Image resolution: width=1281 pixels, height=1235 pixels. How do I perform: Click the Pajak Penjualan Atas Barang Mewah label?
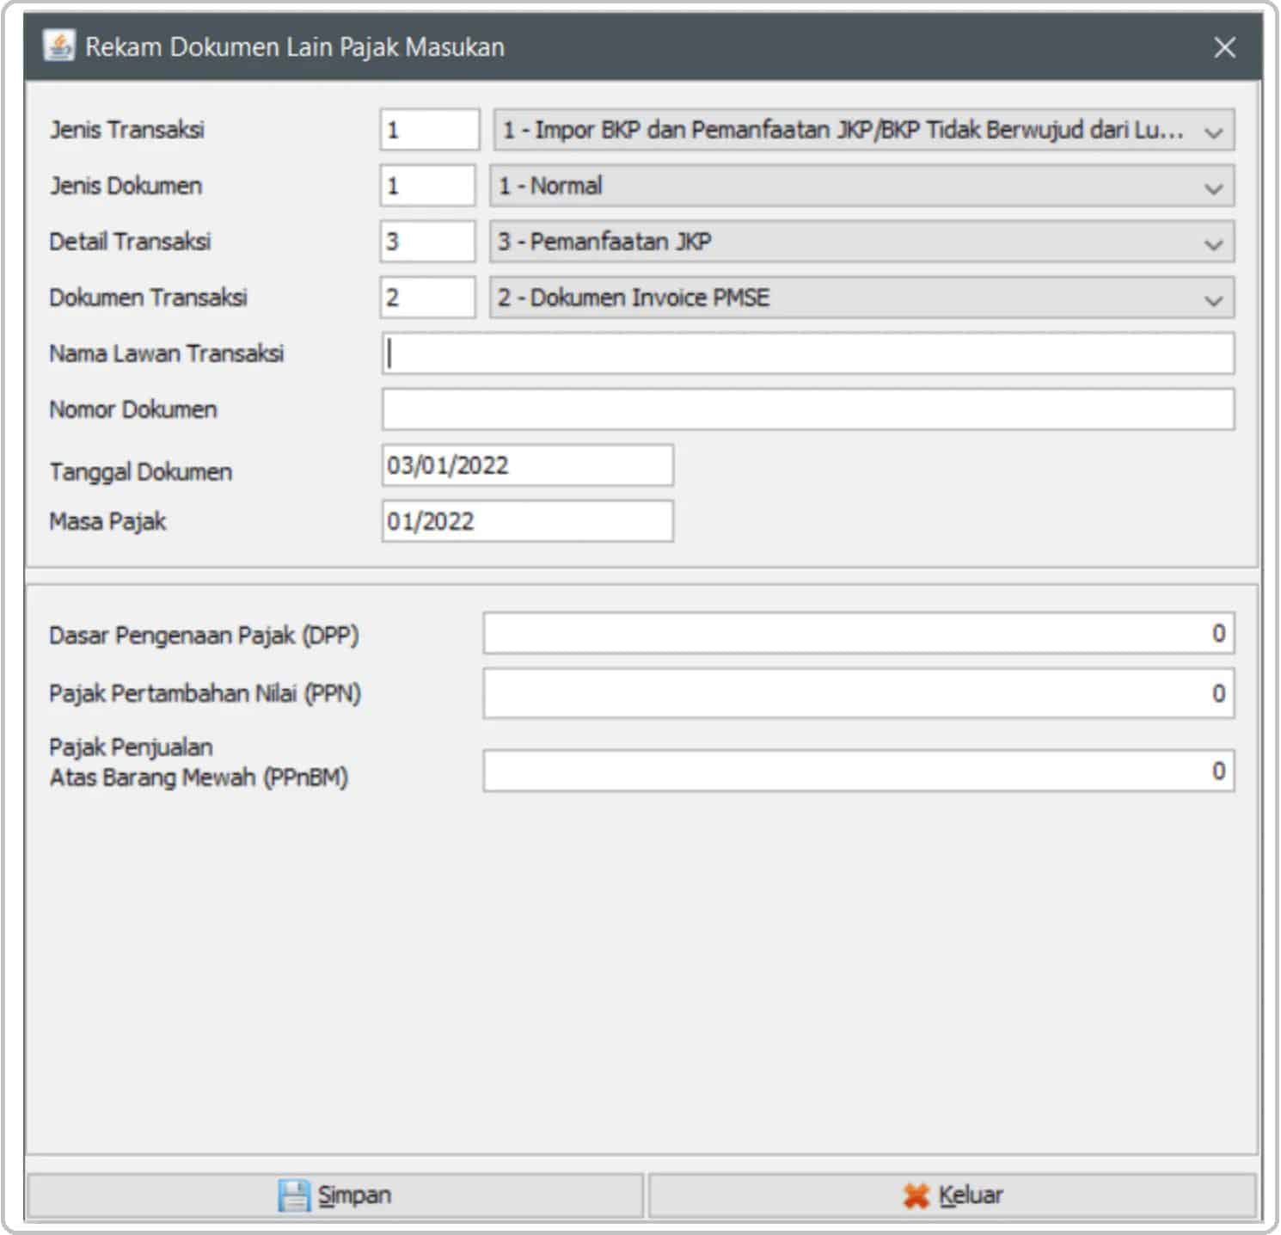click(199, 762)
